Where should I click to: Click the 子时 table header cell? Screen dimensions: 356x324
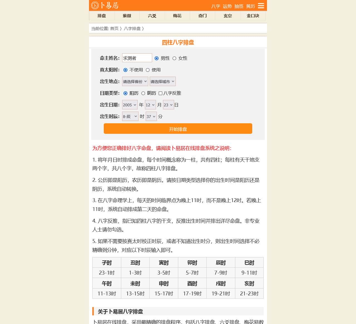tap(107, 263)
